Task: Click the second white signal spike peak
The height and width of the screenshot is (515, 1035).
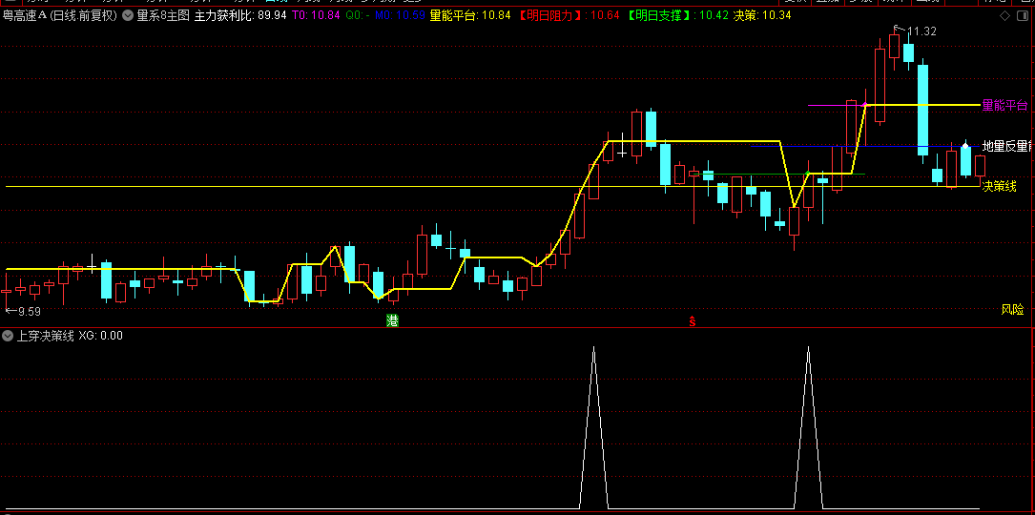Action: (x=808, y=347)
